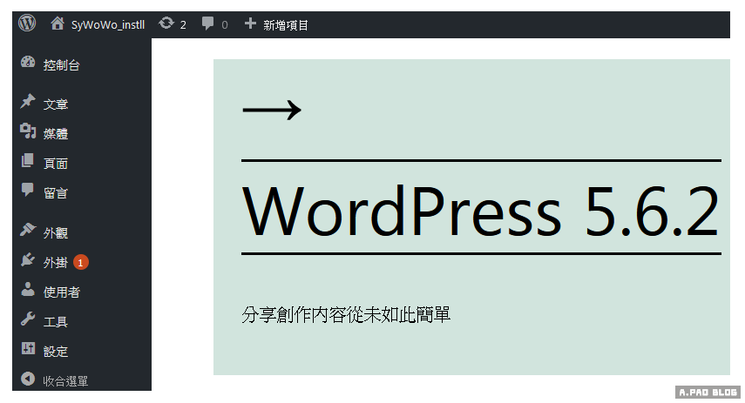Viewport: 745px width, 403px height.
Task: Click the right arrow in the banner
Action: pos(271,110)
